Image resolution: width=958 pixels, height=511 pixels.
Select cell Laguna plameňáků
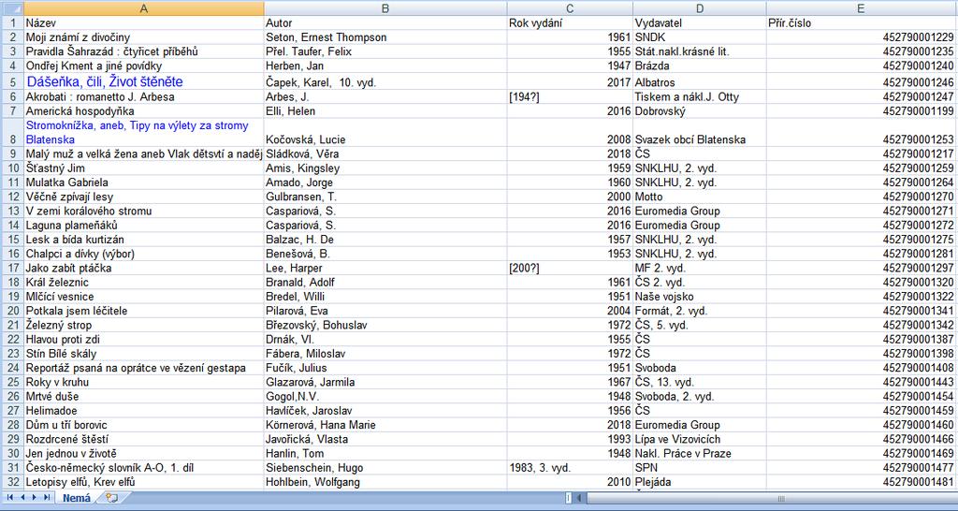[143, 225]
